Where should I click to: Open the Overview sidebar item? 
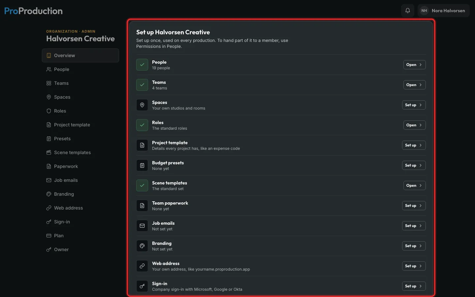point(80,55)
